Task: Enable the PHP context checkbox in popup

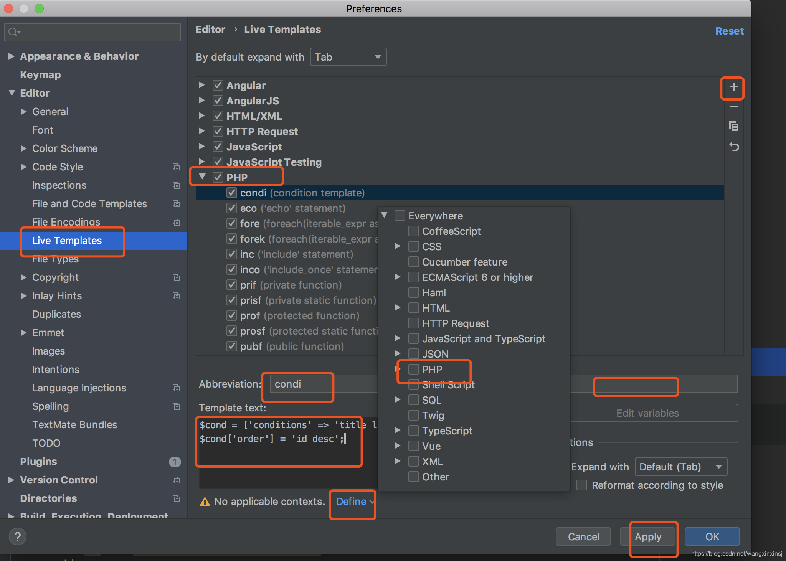Action: tap(413, 369)
